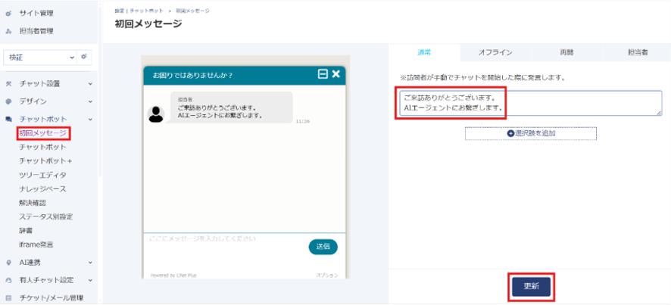Click the text area resize handle
This screenshot has width=671, height=305.
[660, 113]
